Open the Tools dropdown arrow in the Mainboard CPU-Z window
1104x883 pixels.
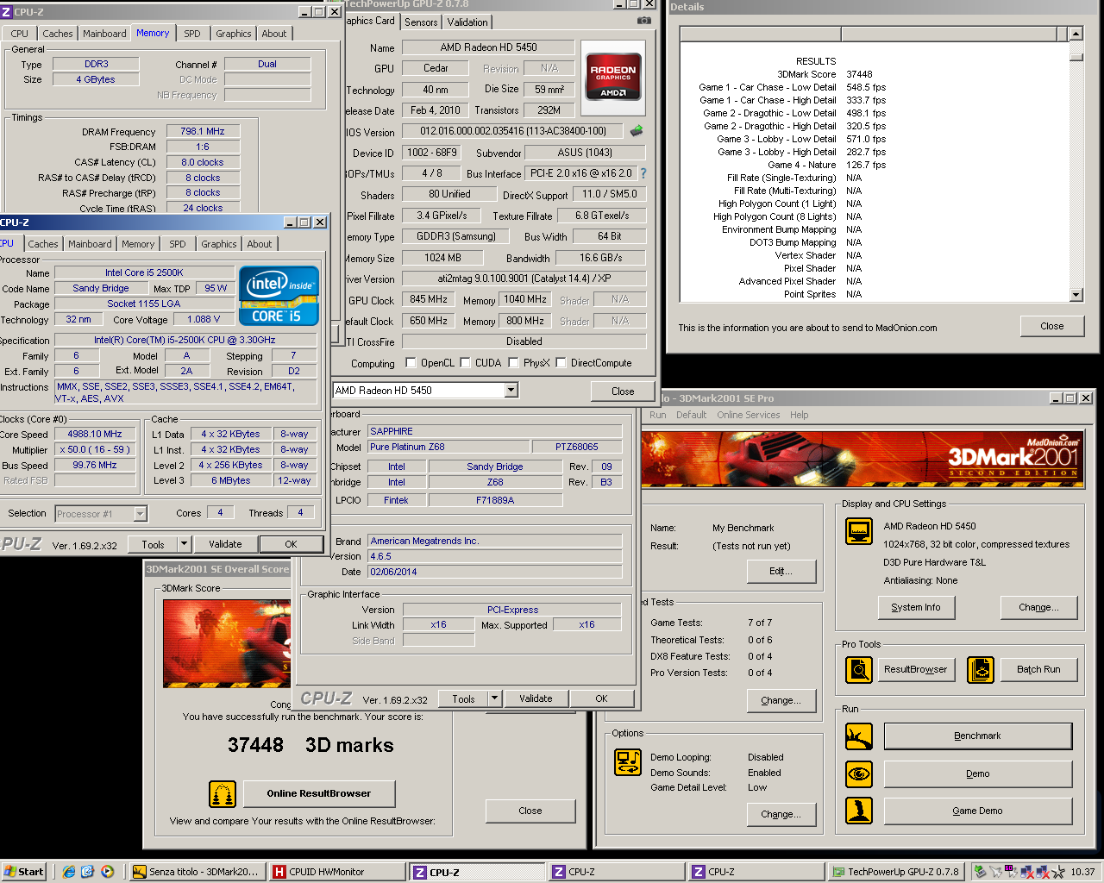coord(494,698)
